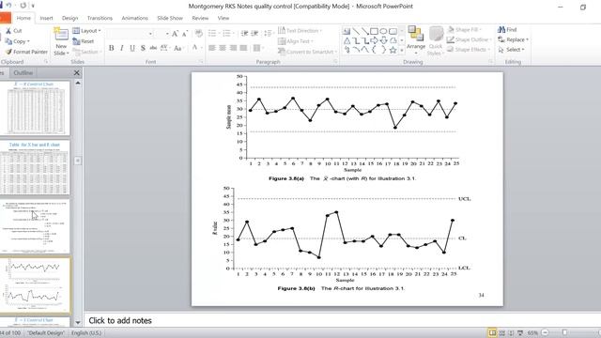Select the Isosceles Triangle shape

click(x=347, y=40)
